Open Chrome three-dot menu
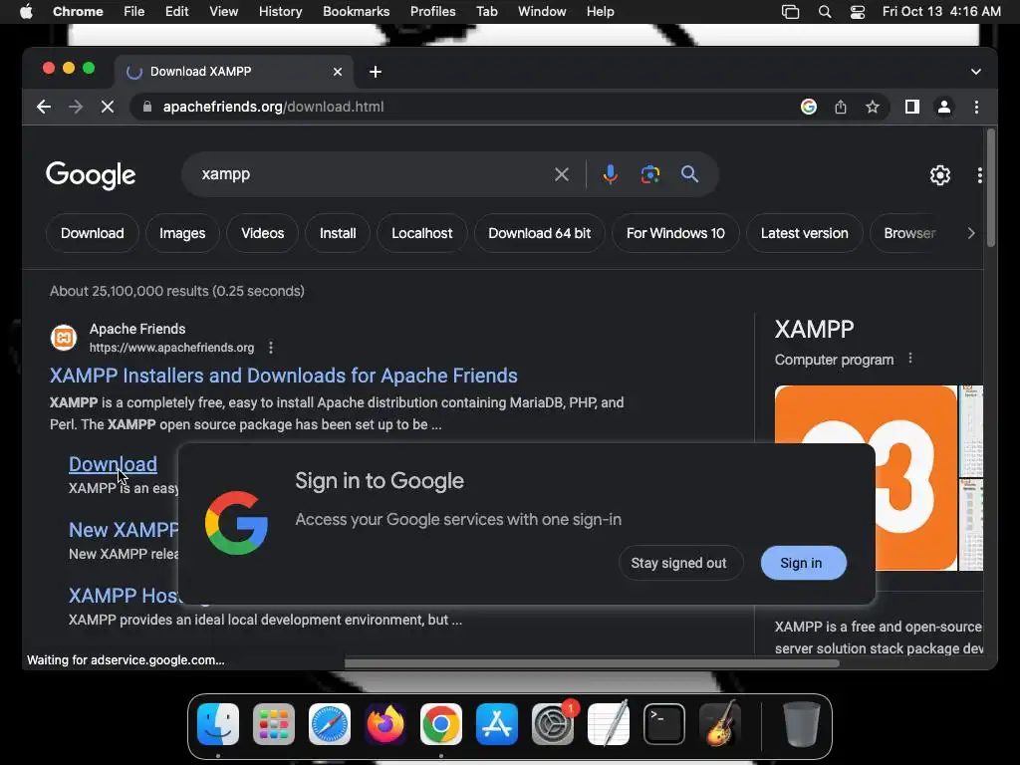The height and width of the screenshot is (765, 1020). coord(976,107)
